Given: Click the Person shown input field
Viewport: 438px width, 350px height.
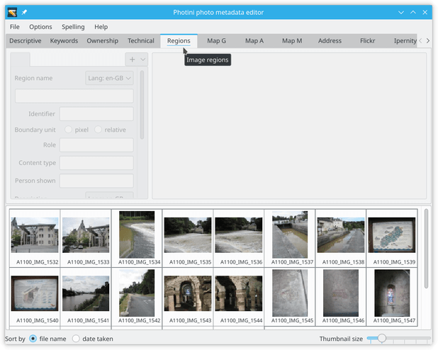Looking at the screenshot, I should [x=96, y=181].
